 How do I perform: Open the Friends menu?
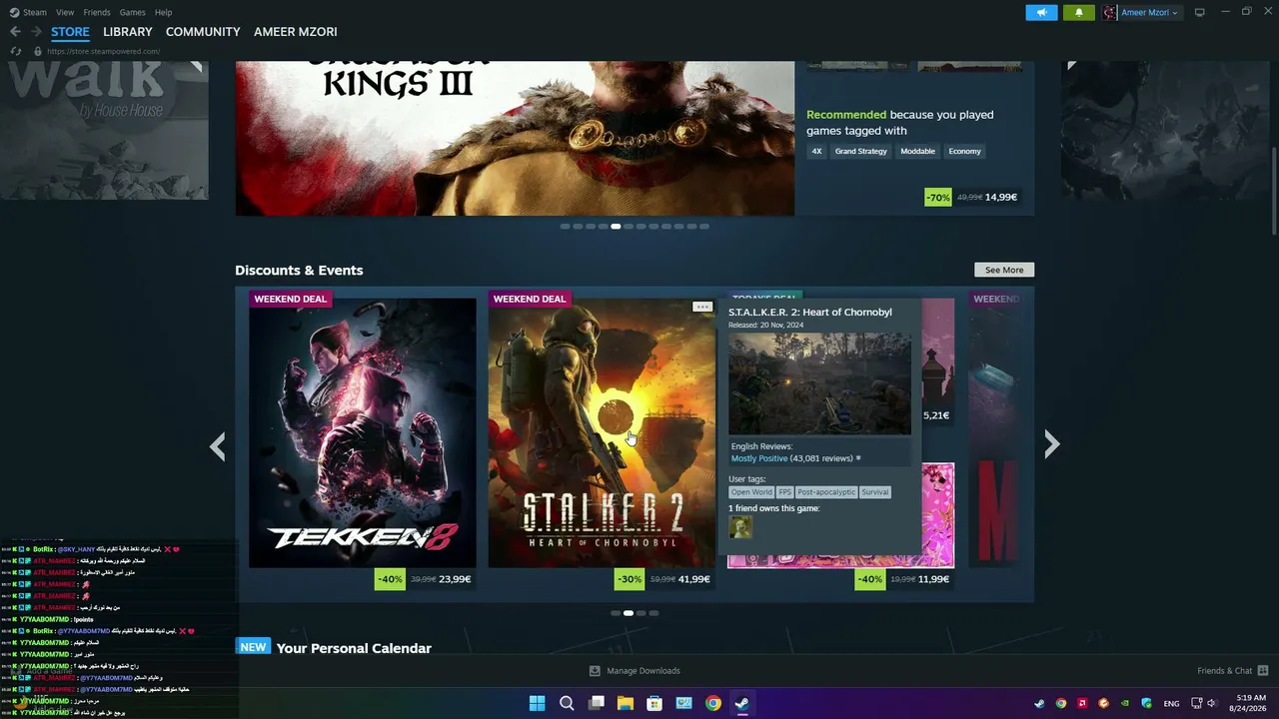[97, 12]
